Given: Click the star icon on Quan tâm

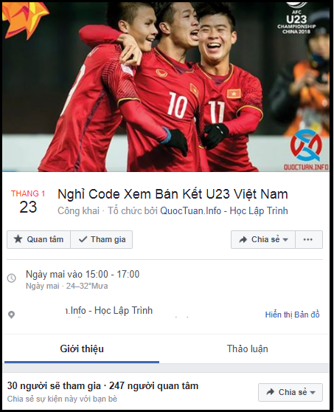Looking at the screenshot, I should click(18, 239).
